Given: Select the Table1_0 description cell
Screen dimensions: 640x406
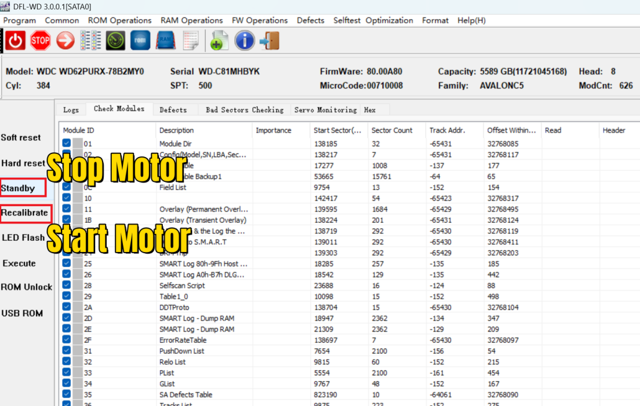Looking at the screenshot, I should (x=173, y=296).
